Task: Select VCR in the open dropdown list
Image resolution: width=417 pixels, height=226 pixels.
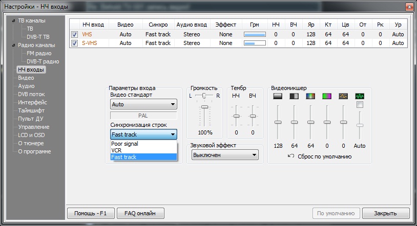Action: (116, 150)
